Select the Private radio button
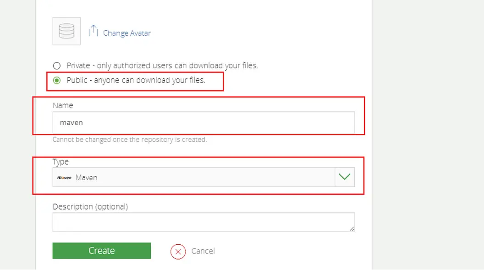This screenshot has height=270, width=484. 57,66
